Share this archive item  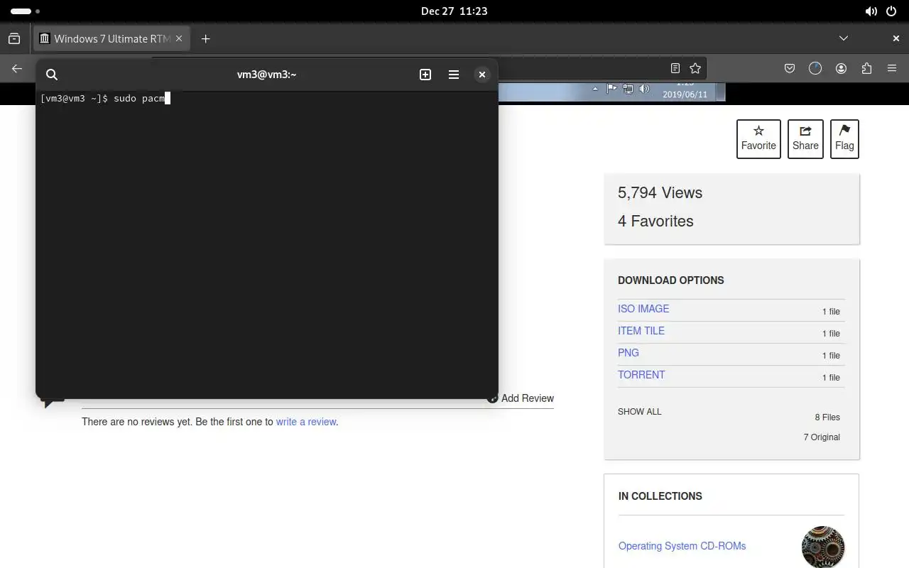[805, 138]
